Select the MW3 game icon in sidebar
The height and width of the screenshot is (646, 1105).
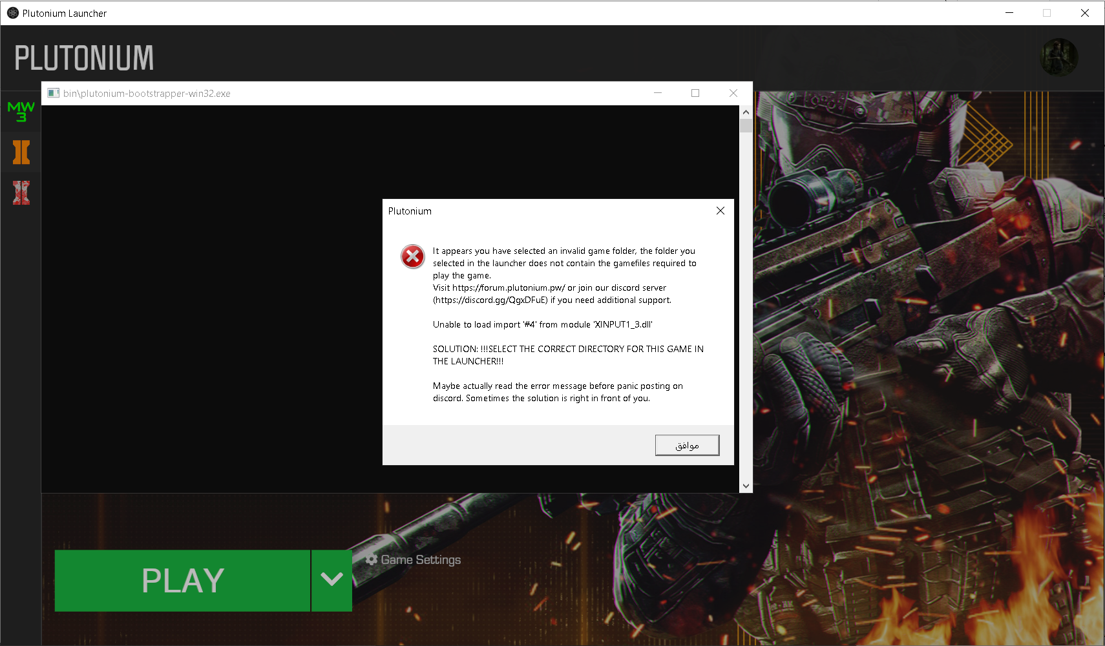point(21,111)
